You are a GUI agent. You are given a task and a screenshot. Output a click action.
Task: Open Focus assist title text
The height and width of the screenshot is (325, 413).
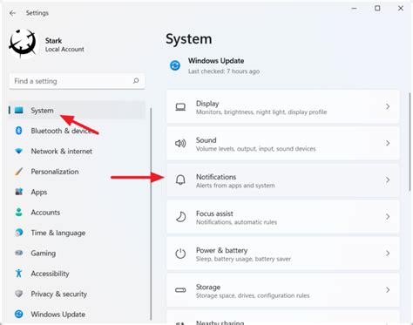tap(214, 213)
